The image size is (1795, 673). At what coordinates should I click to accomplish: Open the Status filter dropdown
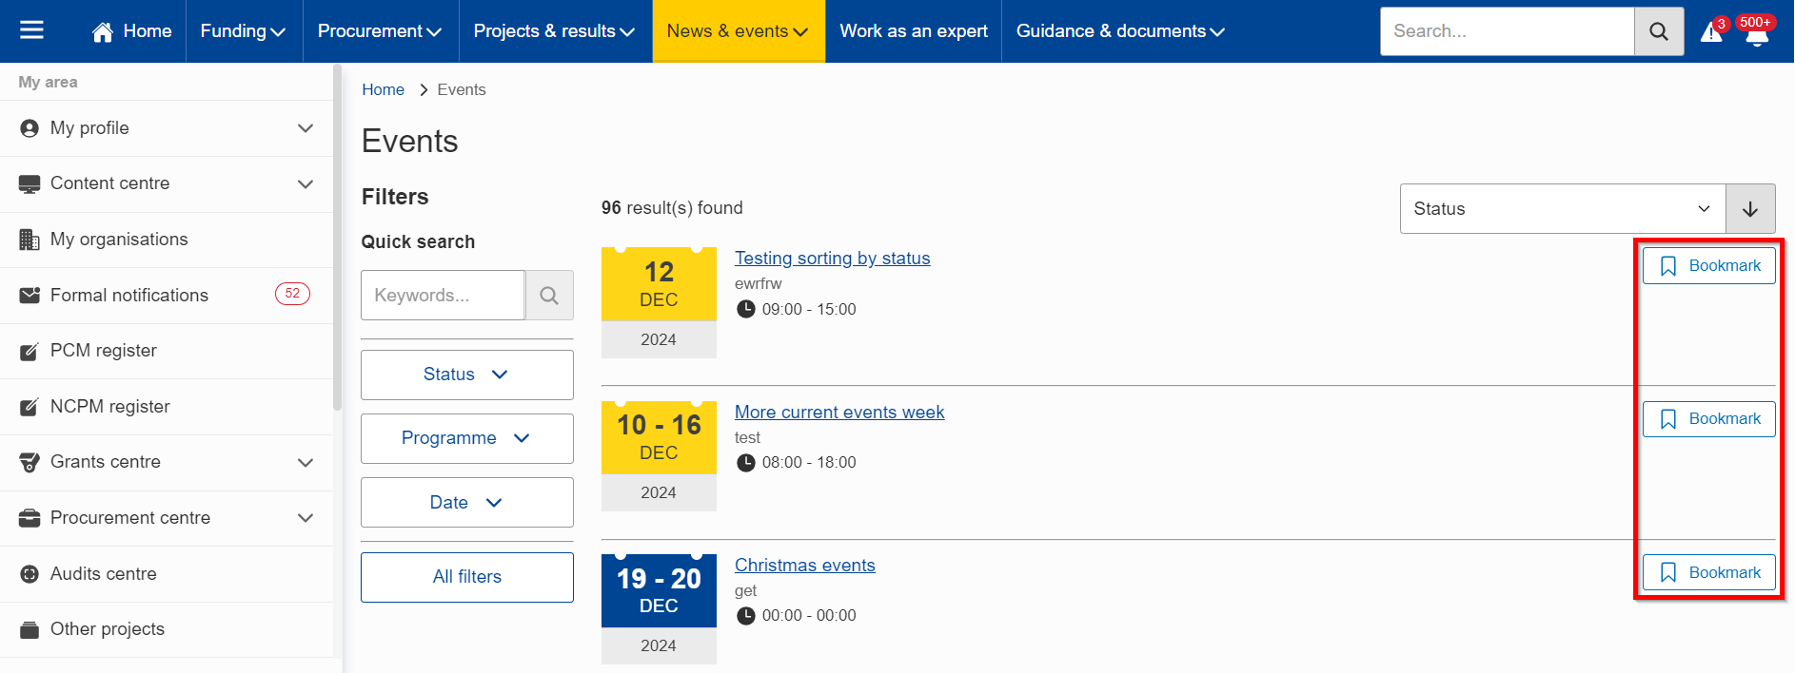pyautogui.click(x=467, y=375)
